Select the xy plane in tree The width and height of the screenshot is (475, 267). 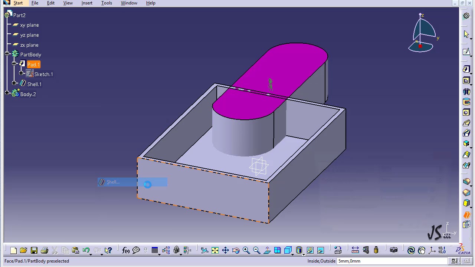[x=29, y=25]
